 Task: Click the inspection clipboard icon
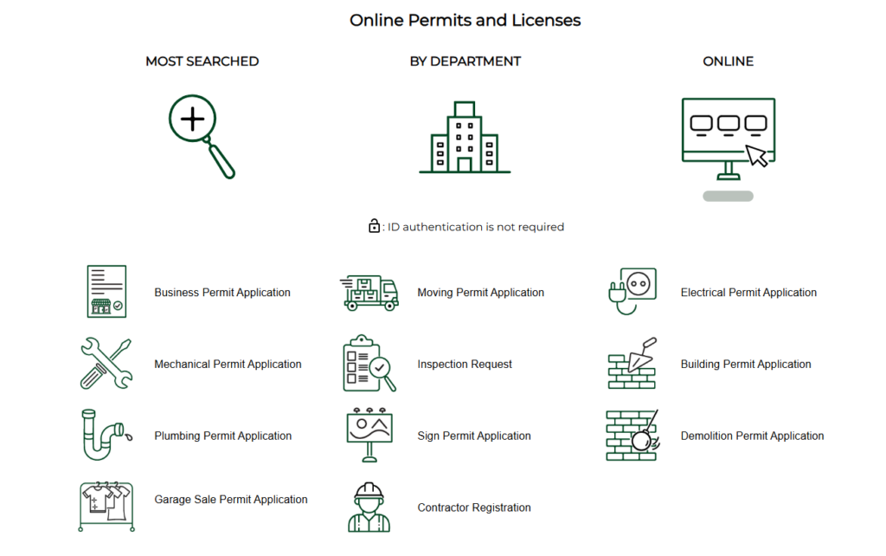click(369, 364)
